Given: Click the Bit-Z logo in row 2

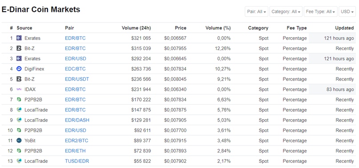Looking at the screenshot, I should click(19, 48).
